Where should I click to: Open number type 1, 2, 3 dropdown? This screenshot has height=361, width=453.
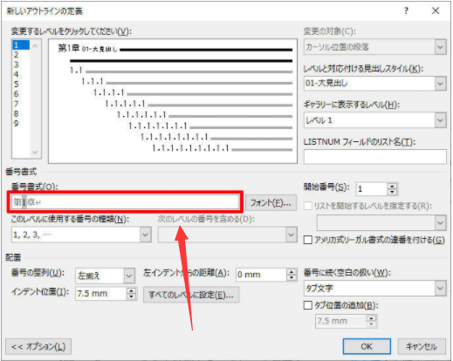tap(145, 235)
